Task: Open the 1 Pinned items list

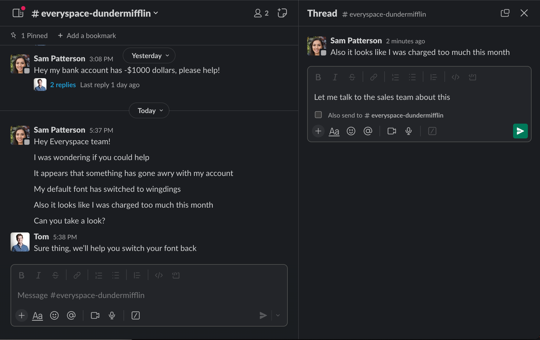Action: click(30, 35)
